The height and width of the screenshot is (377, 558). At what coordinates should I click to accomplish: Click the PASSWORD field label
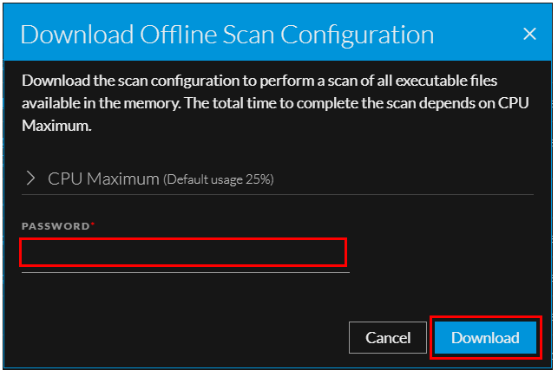coord(56,225)
